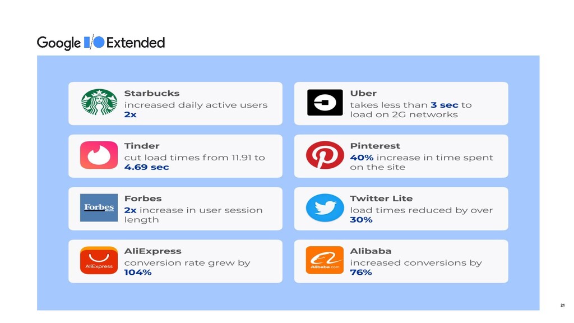Click the slide number 21
The width and height of the screenshot is (574, 323).
coord(562,305)
